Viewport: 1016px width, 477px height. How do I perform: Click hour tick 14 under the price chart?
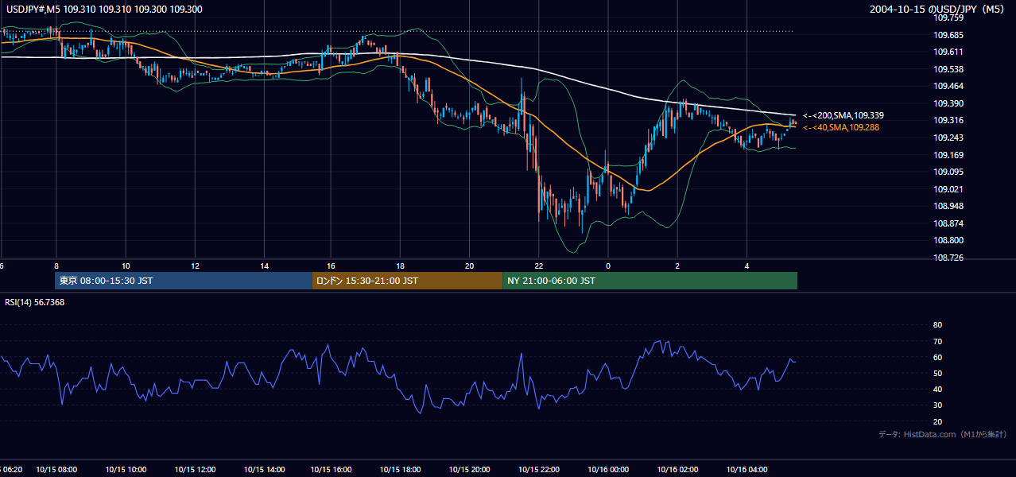click(264, 266)
